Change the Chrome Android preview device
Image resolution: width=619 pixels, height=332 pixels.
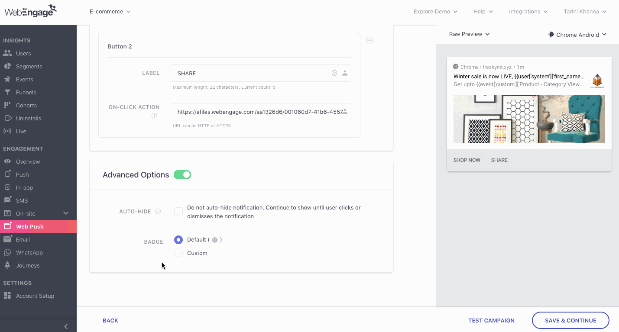(x=577, y=34)
